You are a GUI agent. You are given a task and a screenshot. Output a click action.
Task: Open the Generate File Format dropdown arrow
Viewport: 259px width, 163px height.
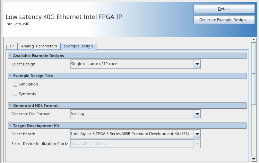coord(197,114)
